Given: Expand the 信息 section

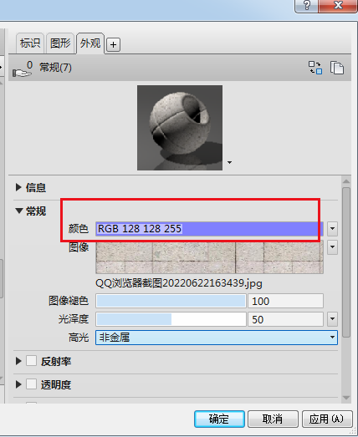Looking at the screenshot, I should 18,187.
